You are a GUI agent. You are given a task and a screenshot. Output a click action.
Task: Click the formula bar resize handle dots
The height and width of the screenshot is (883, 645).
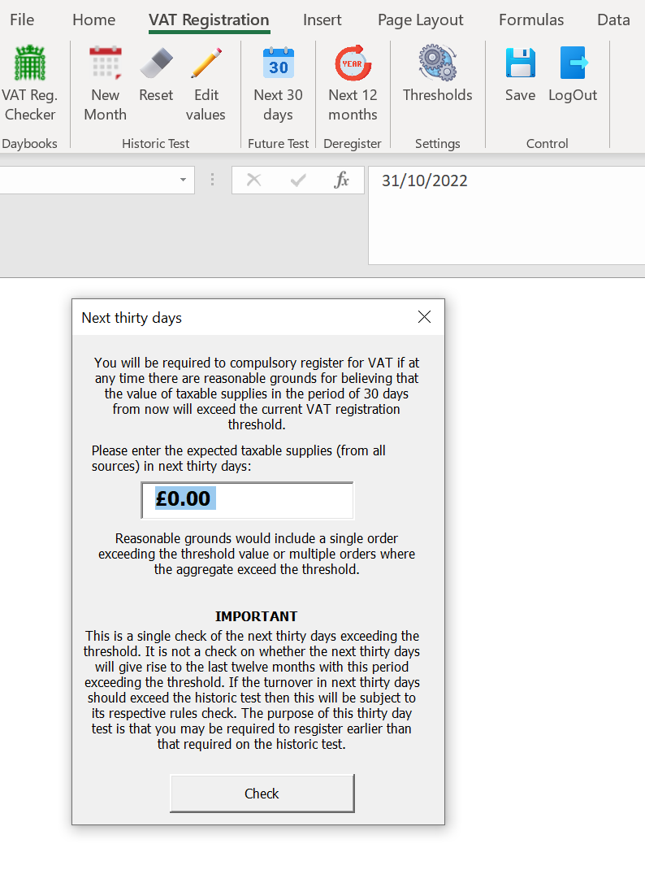click(x=212, y=180)
